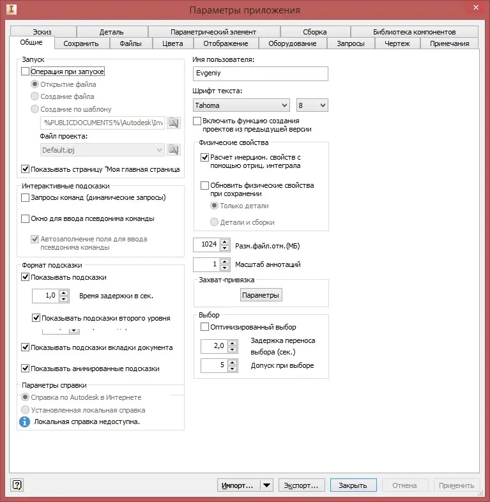Choose Установленная локальная справка option
The width and height of the screenshot is (490, 502).
(x=25, y=410)
